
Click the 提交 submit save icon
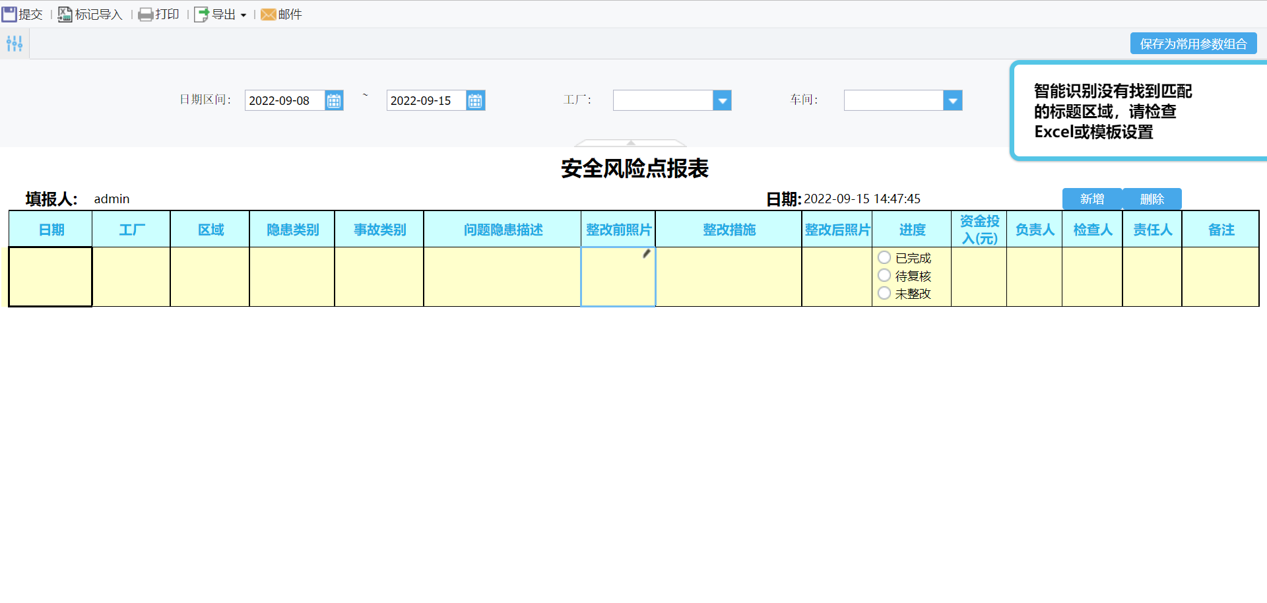point(10,15)
